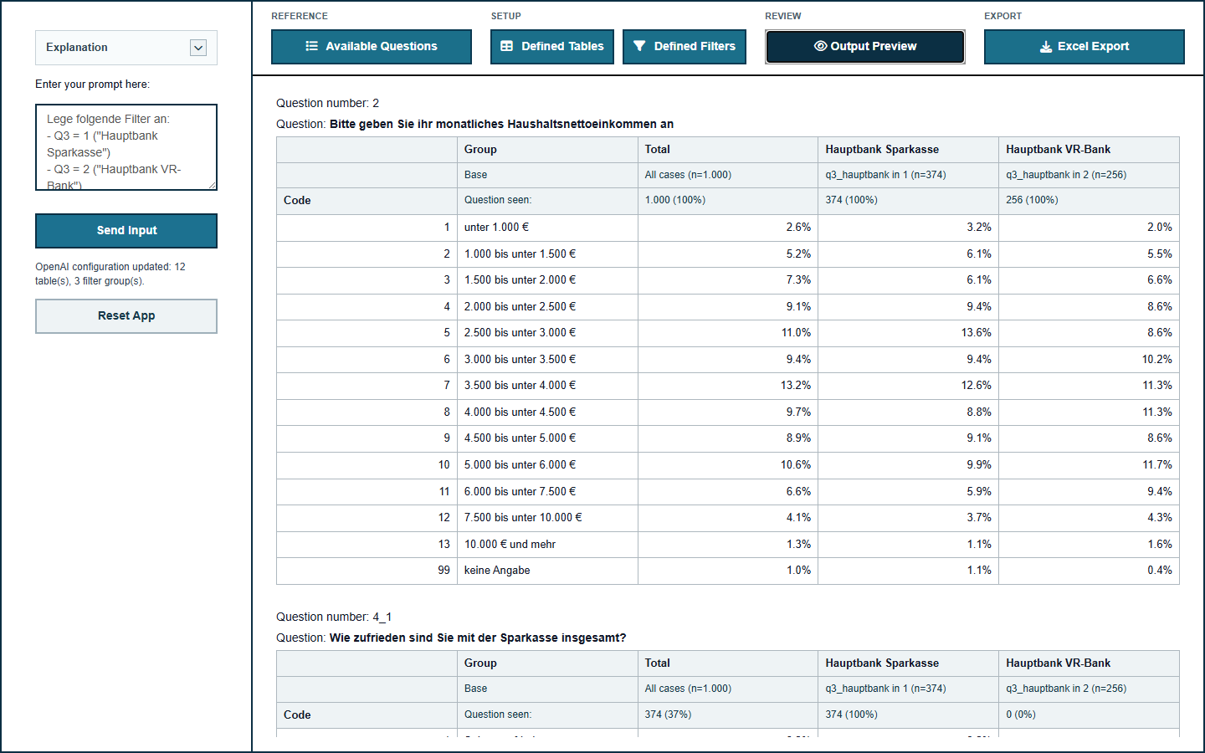Viewport: 1205px width, 753px height.
Task: Click the 'Enter your prompt here:' label
Action: pyautogui.click(x=92, y=85)
